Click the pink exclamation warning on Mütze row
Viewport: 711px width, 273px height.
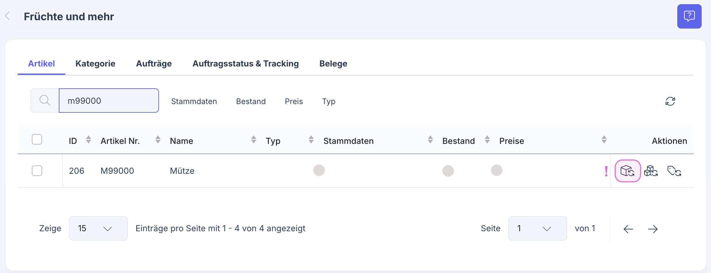[x=605, y=171]
